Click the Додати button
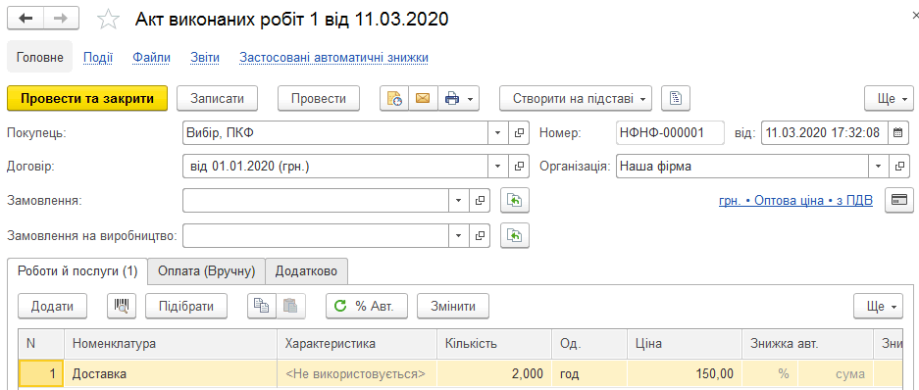 (x=52, y=306)
